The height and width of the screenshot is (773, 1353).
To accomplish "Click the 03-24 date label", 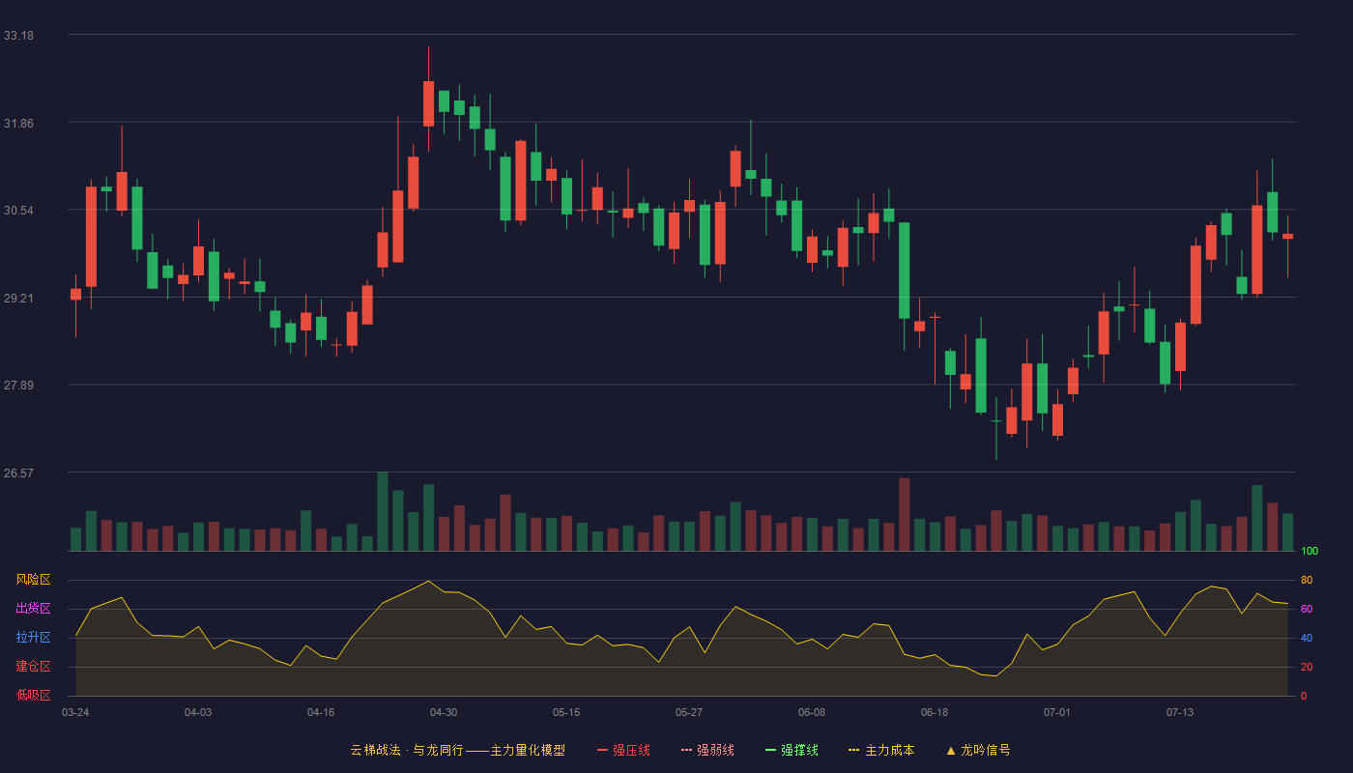I will [75, 712].
